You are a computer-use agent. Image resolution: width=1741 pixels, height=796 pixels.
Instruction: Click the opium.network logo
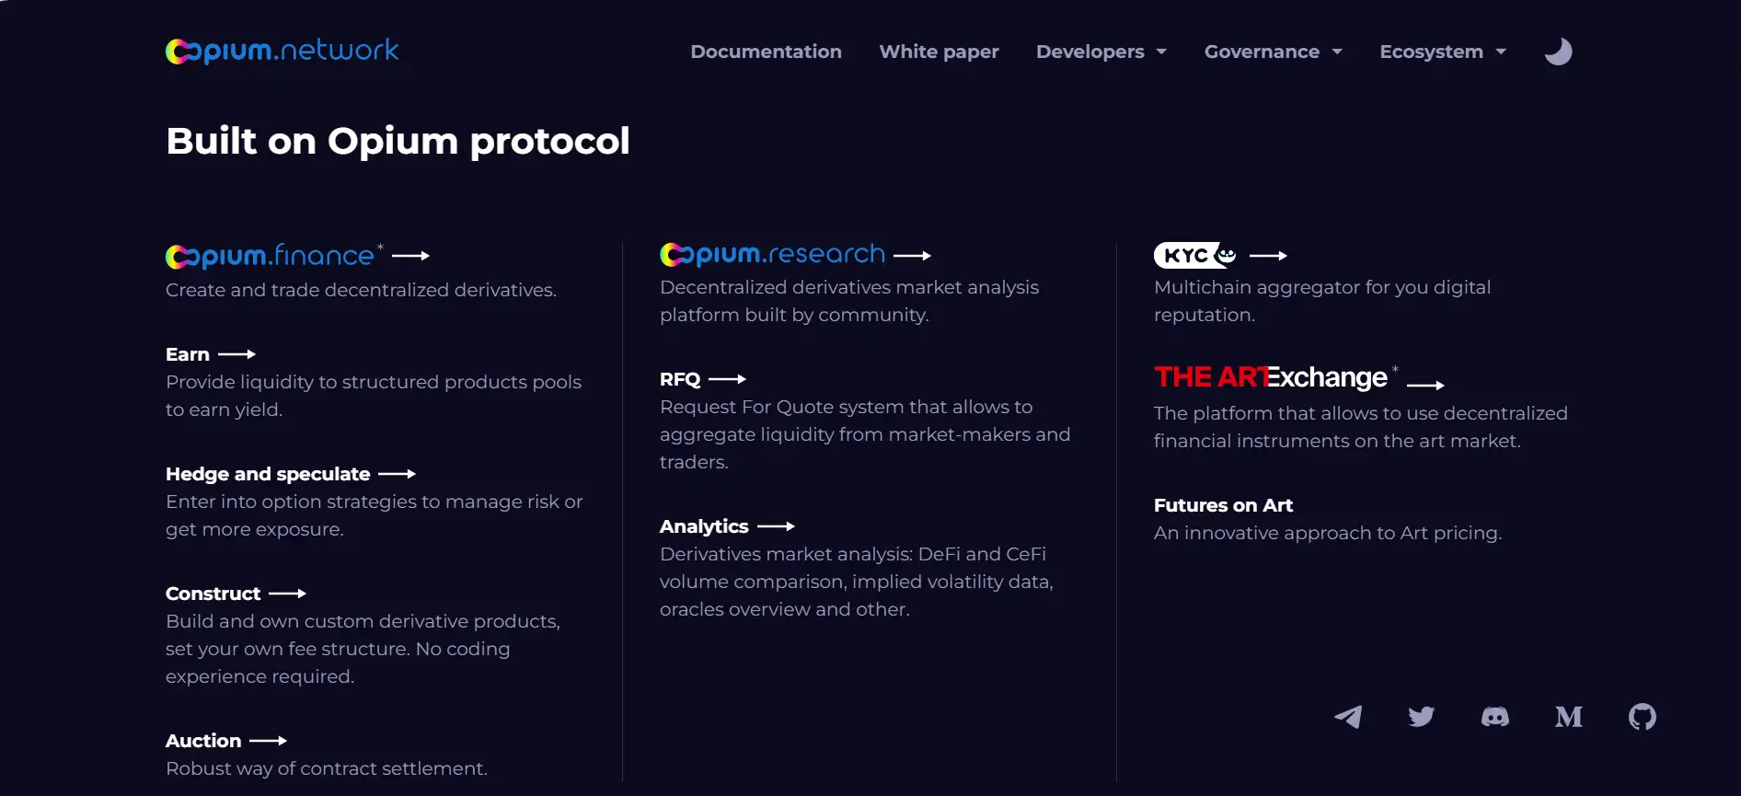(x=282, y=51)
